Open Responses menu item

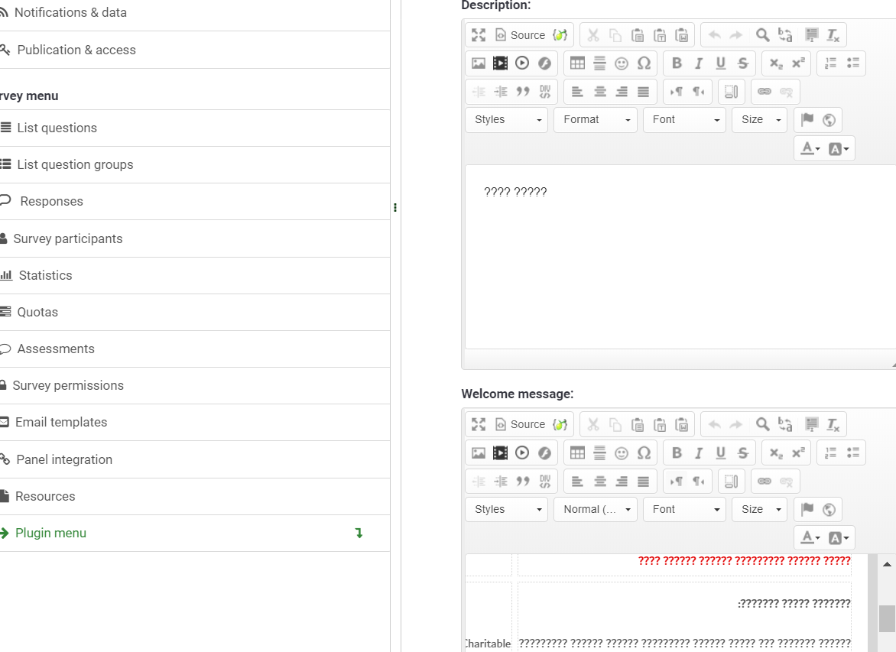195,201
